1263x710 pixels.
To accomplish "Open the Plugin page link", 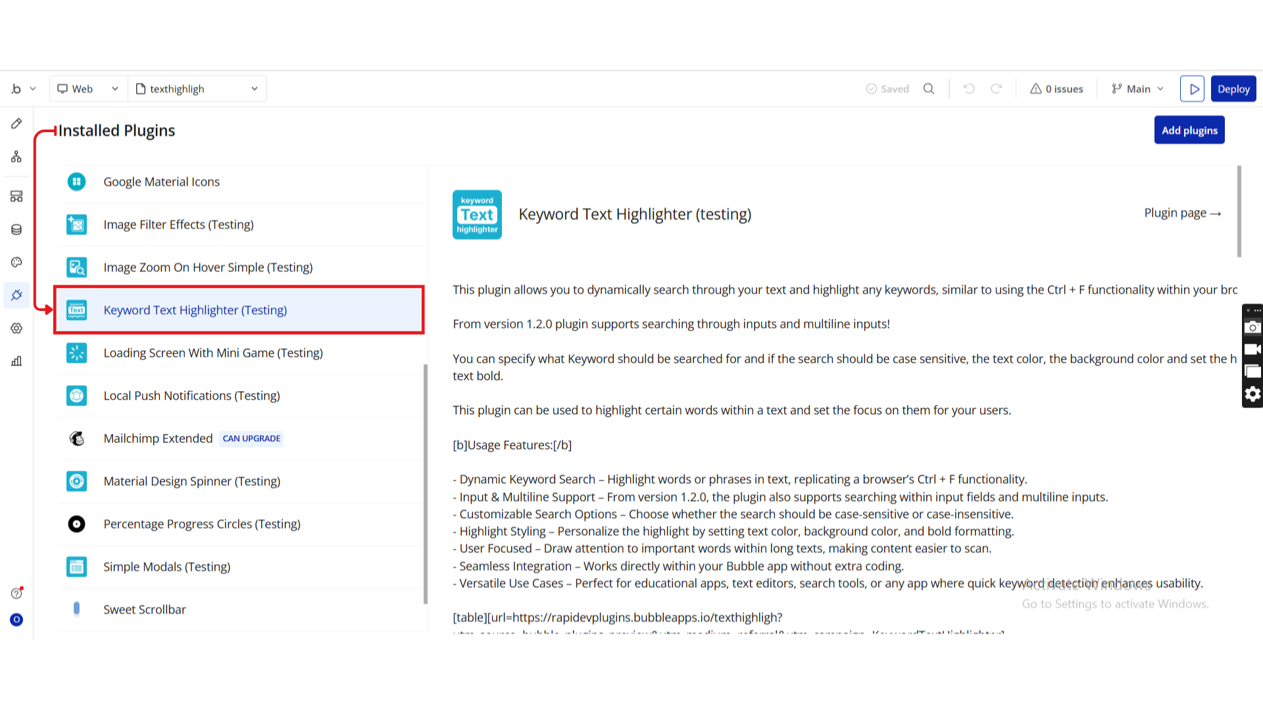I will (x=1182, y=213).
